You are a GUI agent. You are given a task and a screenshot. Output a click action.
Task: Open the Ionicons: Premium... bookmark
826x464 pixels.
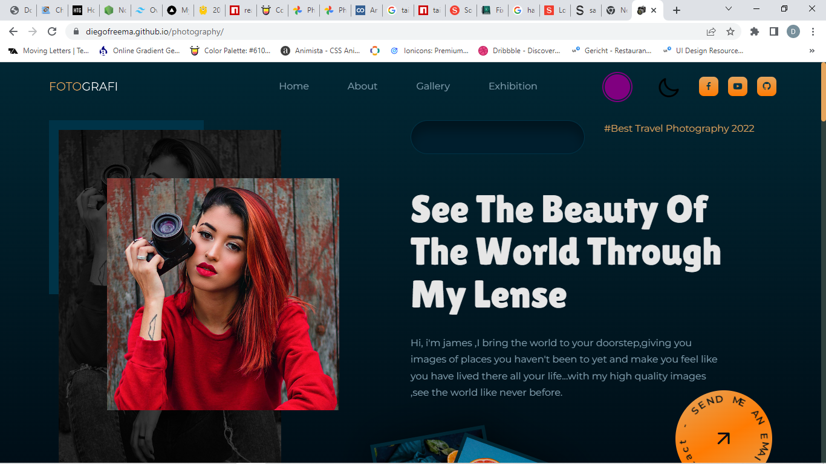(429, 51)
